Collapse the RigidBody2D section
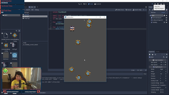 (158, 67)
